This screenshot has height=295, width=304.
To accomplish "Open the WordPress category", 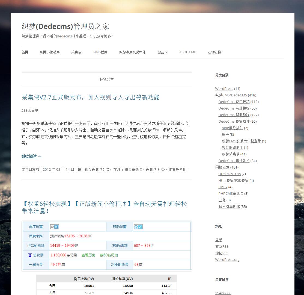I will 224,88.
